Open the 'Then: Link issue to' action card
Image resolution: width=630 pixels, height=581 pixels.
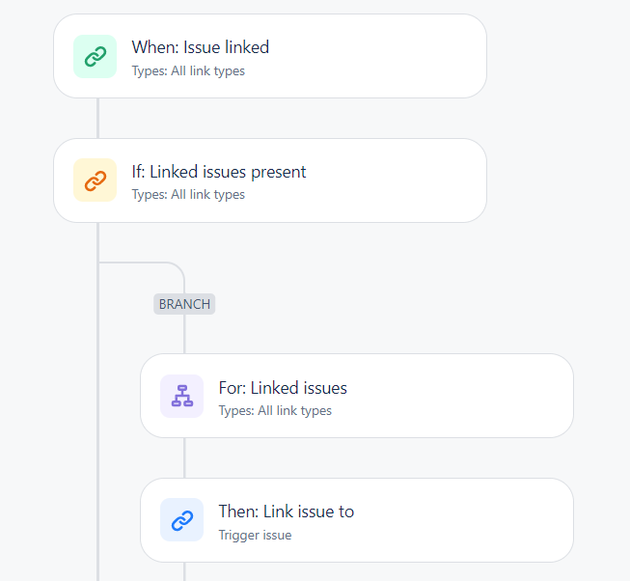pos(357,520)
